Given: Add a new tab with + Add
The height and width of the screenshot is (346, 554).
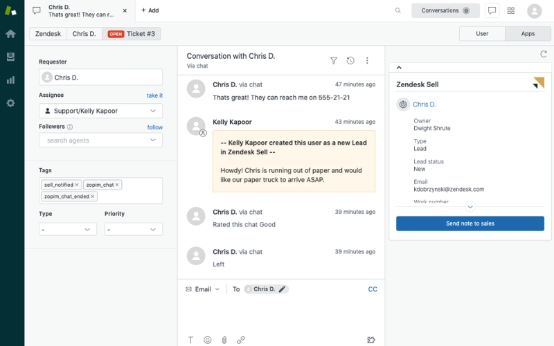Looking at the screenshot, I should [150, 10].
